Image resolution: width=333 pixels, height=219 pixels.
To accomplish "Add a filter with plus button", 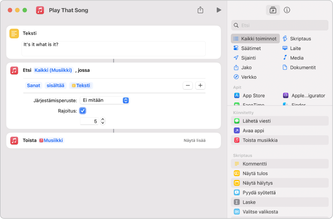I will tap(200, 86).
